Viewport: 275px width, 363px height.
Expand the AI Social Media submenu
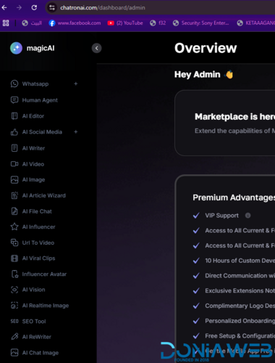coord(76,132)
